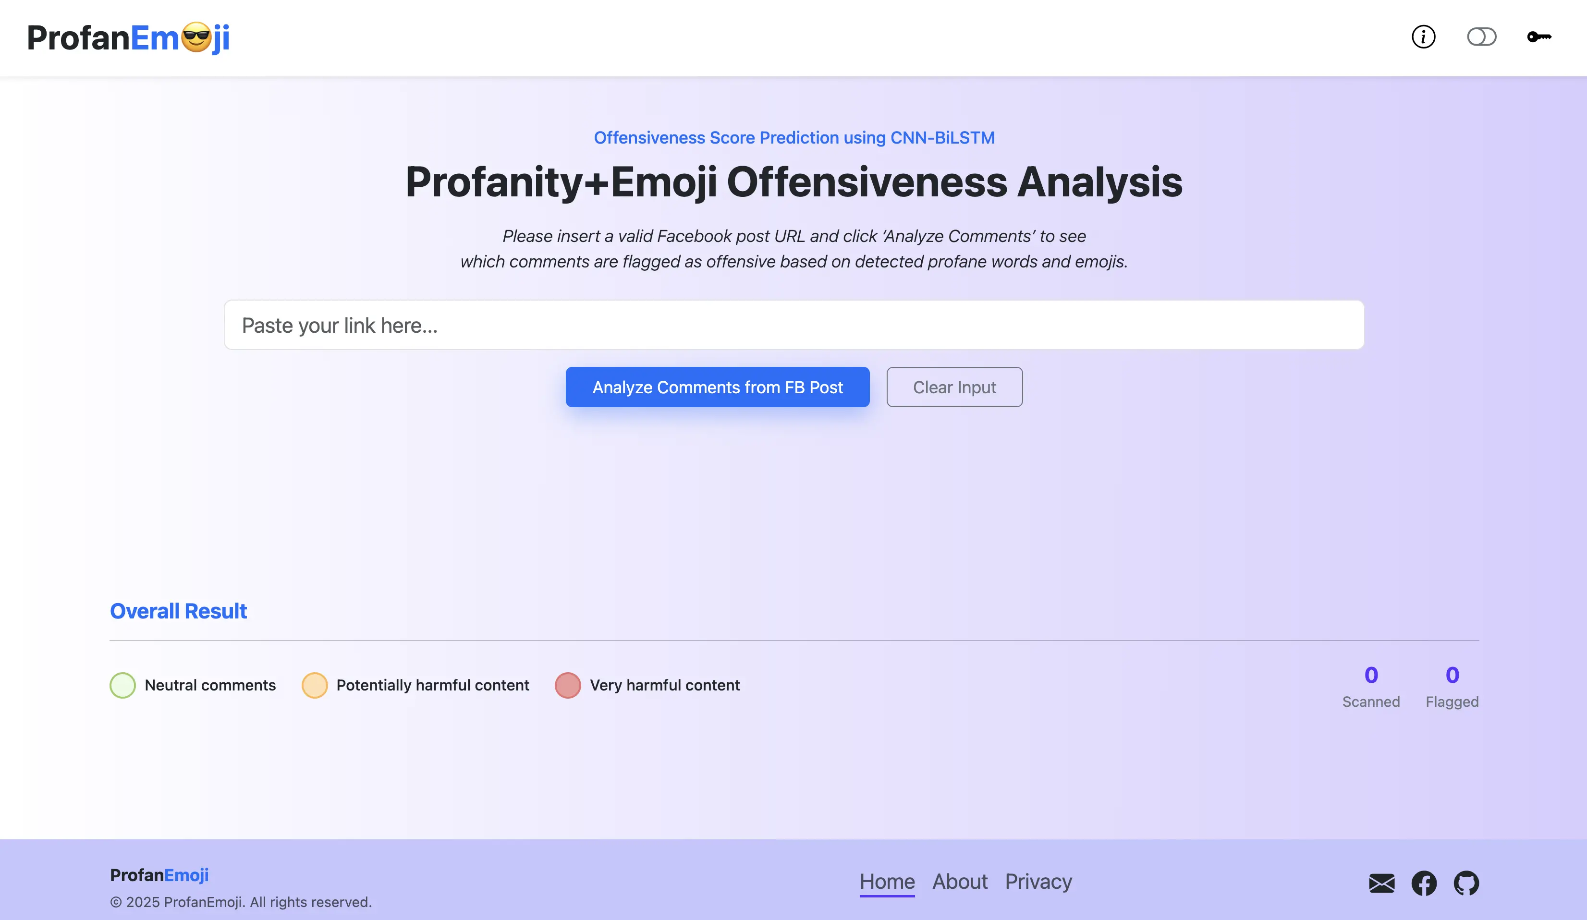Open the Privacy footer link
The height and width of the screenshot is (920, 1587).
(x=1038, y=882)
